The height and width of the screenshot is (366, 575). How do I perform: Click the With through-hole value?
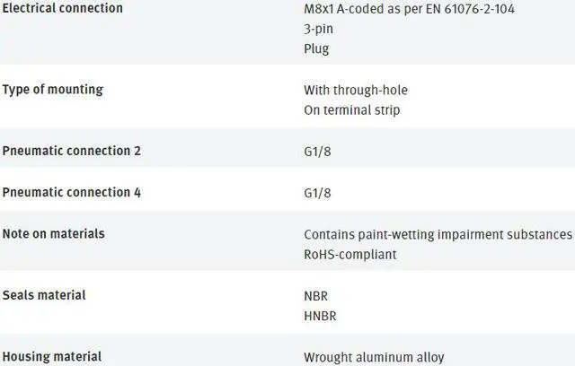(356, 90)
